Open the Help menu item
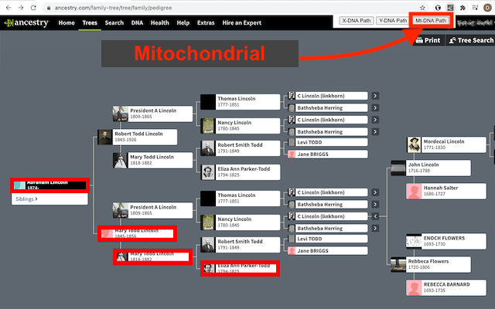 pyautogui.click(x=183, y=22)
